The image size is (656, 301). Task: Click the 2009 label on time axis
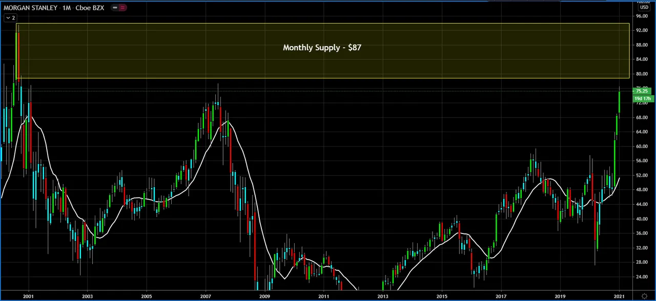(264, 296)
